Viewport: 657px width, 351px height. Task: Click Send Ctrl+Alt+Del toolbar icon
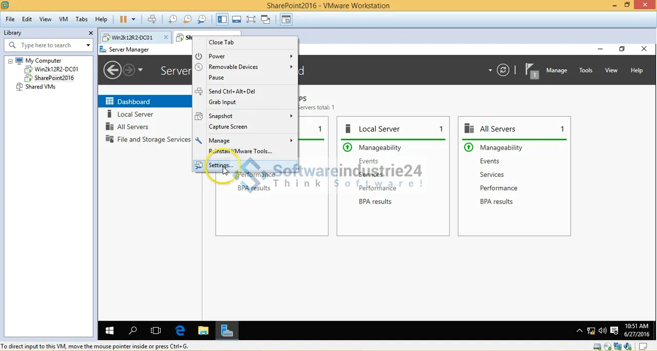pos(152,20)
